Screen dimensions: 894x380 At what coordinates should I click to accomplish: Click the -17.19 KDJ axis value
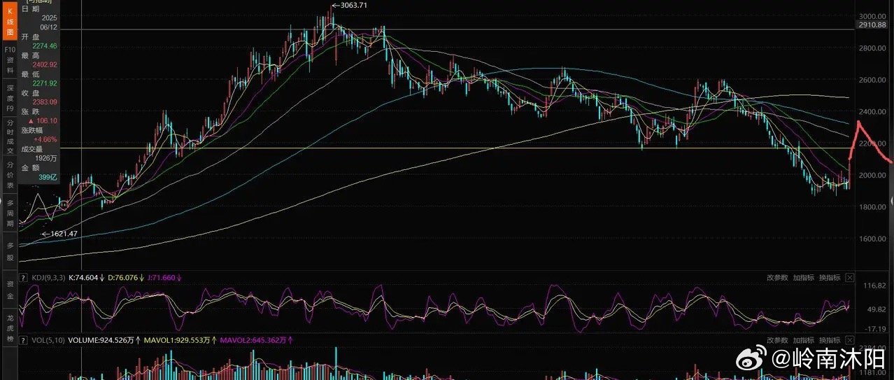point(876,328)
